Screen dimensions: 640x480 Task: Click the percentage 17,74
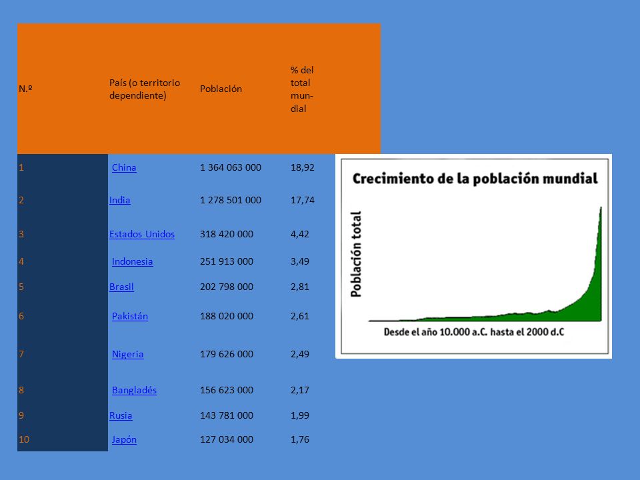303,200
